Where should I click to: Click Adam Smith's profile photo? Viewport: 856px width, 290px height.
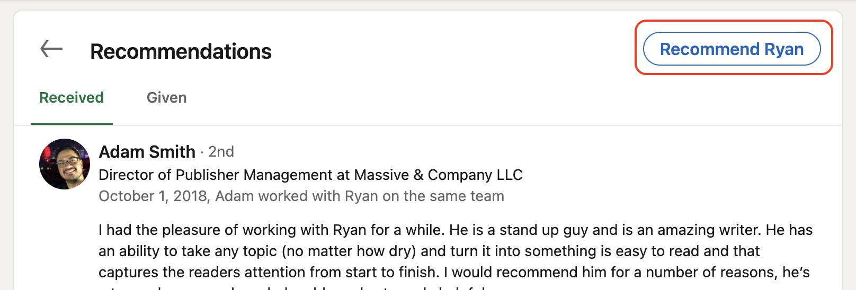[x=65, y=164]
